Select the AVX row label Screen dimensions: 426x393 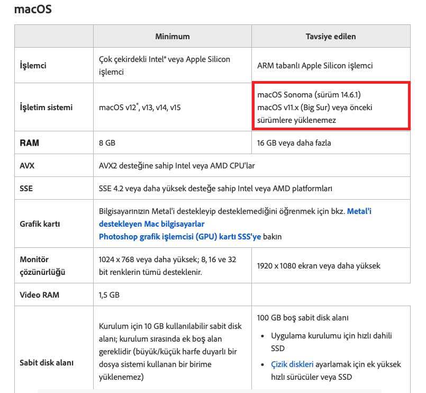coord(29,165)
